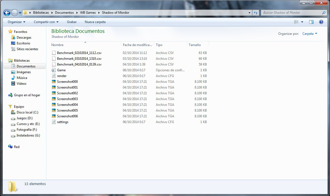Navigate to WB Games in the breadcrumb
The width and height of the screenshot is (330, 196).
[88, 13]
